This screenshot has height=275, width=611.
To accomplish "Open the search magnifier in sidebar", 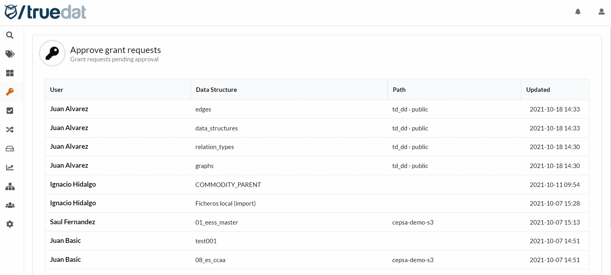I will [x=10, y=35].
